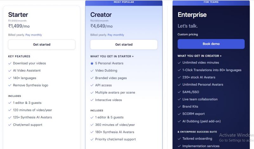Viewport: 254px width, 149px height.
Task: Click checkmark beside 1-Click Translations
Action: pos(179,70)
